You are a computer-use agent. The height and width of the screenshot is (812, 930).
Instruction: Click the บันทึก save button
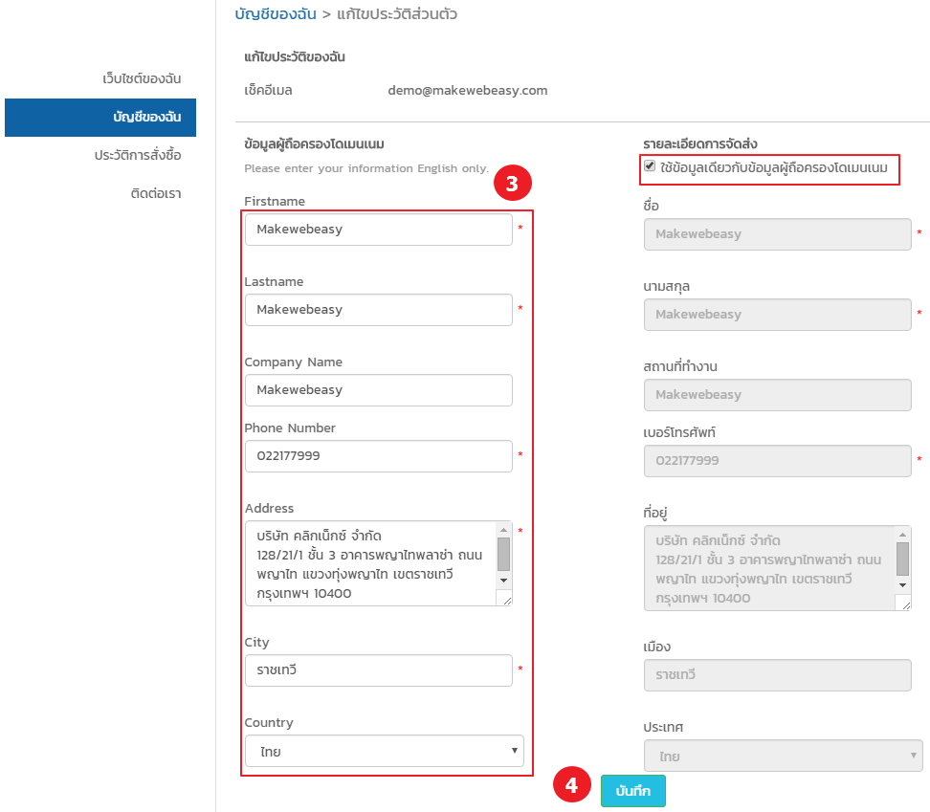pos(632,791)
